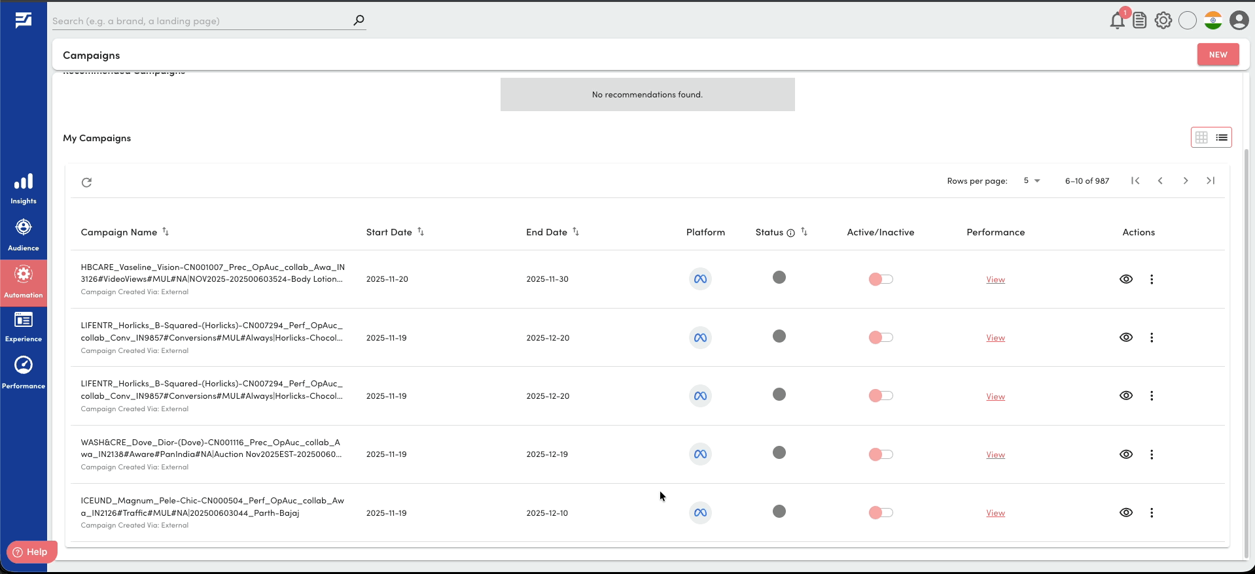View performance for Vaseline campaign
The height and width of the screenshot is (574, 1255).
995,280
